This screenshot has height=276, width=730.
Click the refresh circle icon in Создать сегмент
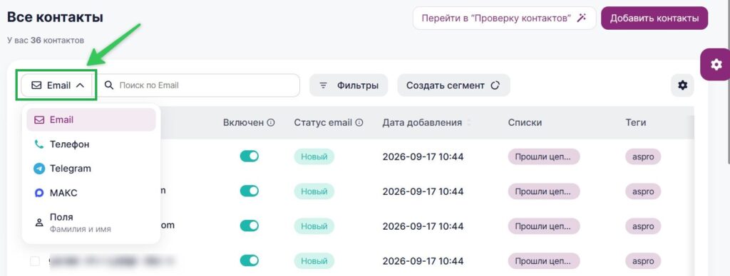495,85
